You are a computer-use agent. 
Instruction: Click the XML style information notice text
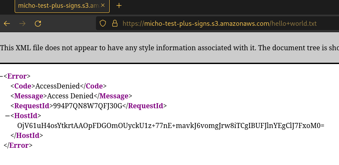(169, 48)
